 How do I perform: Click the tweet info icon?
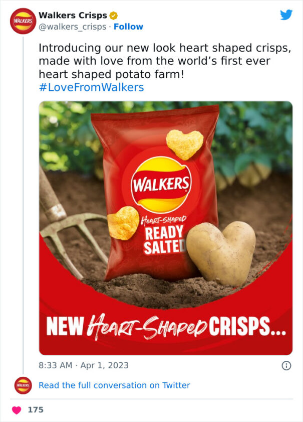click(x=286, y=365)
